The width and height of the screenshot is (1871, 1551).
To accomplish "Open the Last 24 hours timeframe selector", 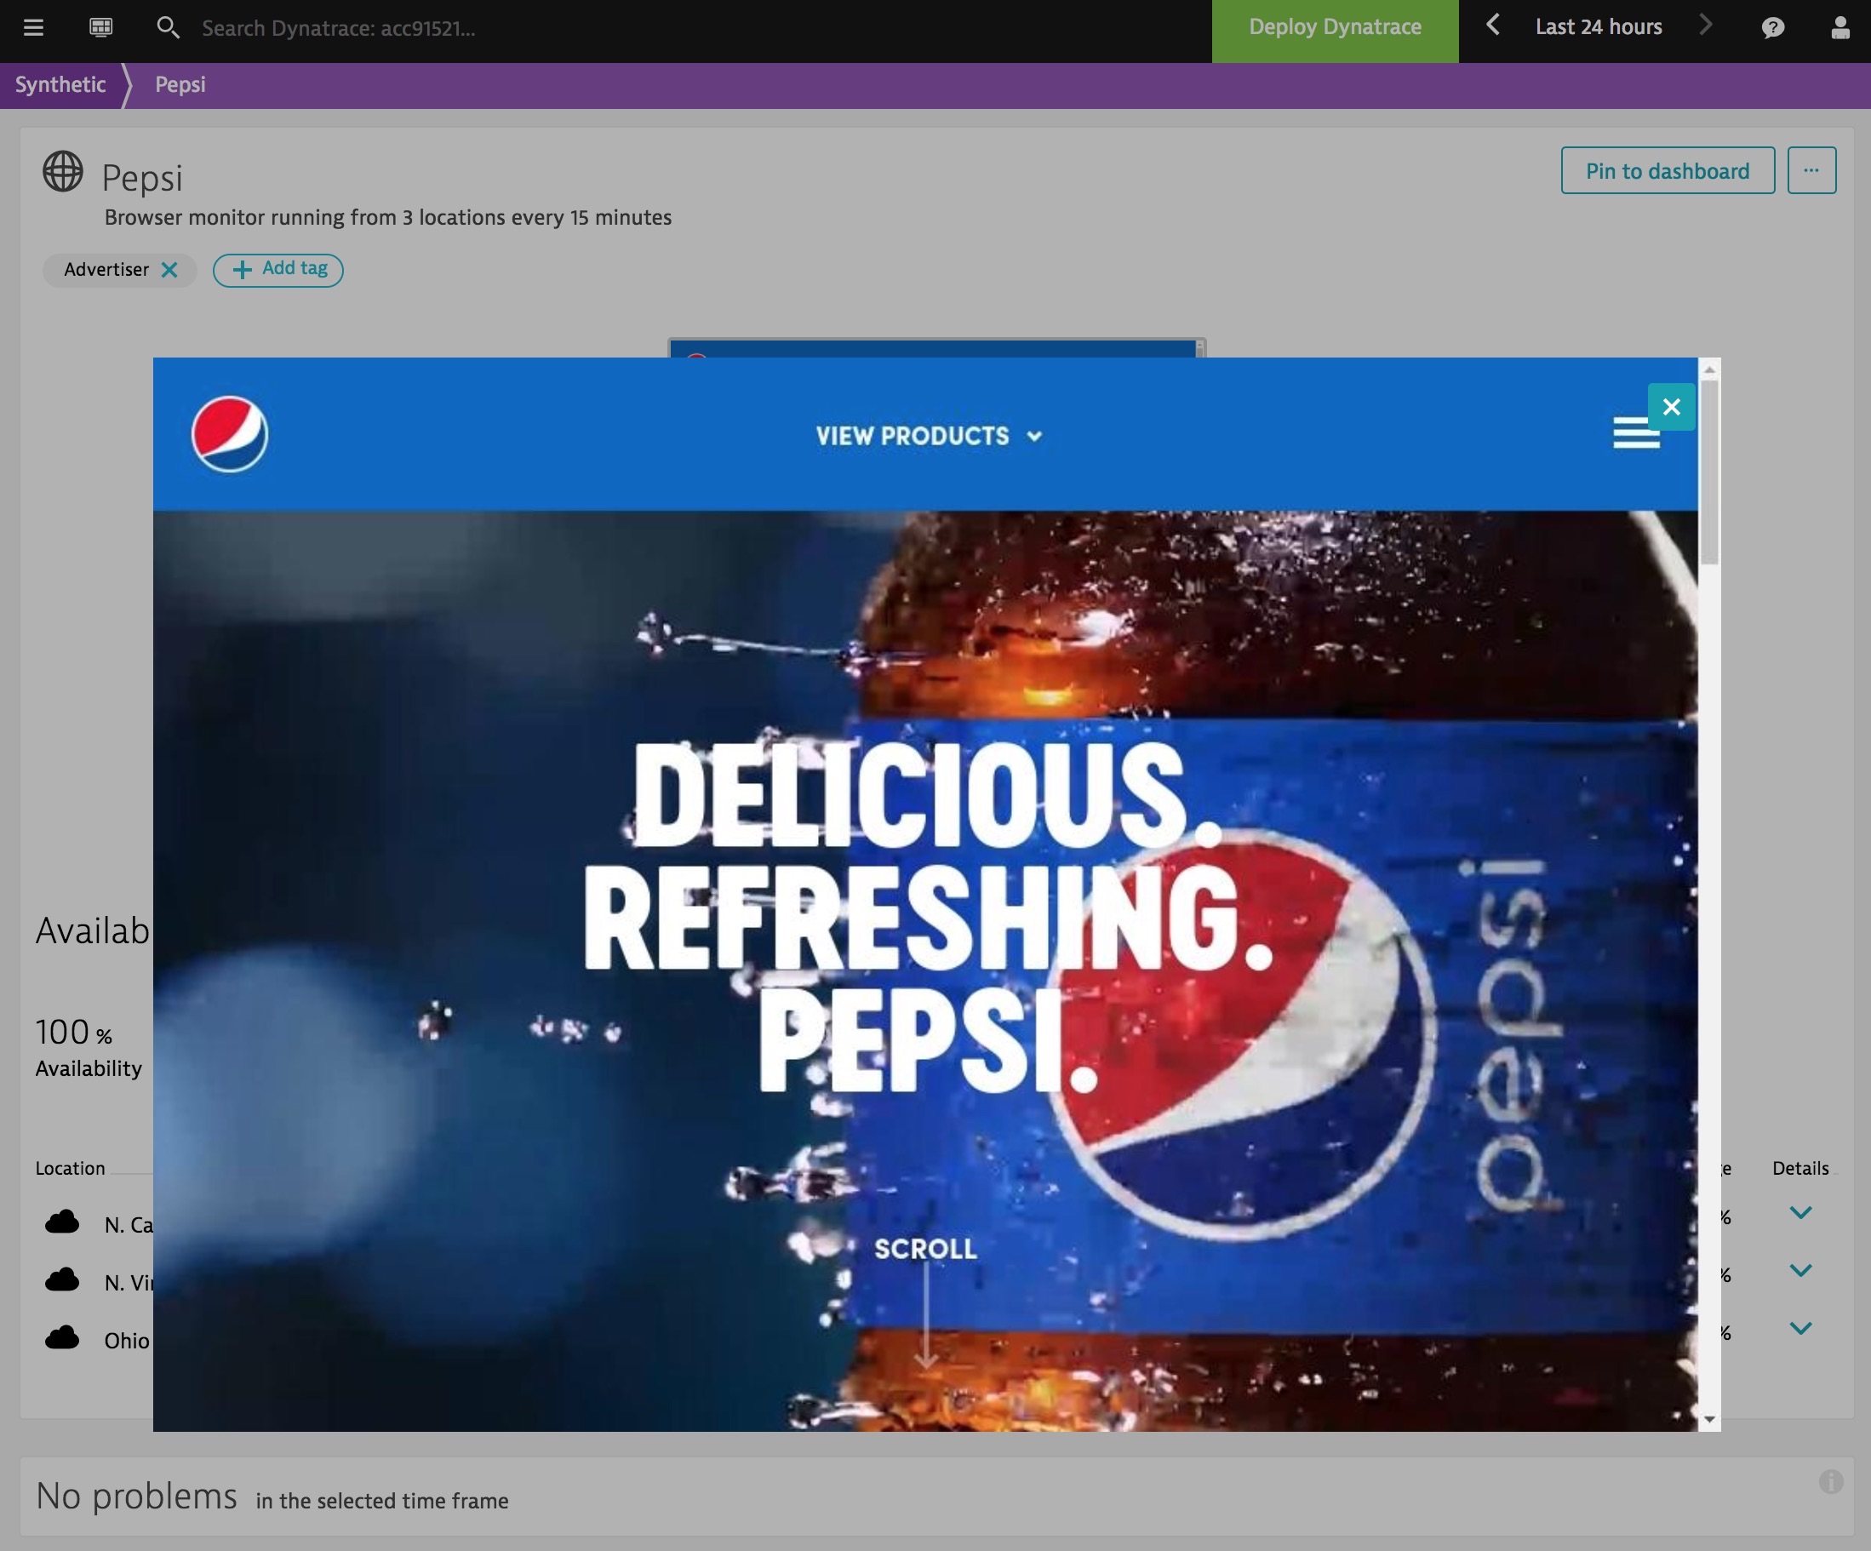I will click(1599, 27).
